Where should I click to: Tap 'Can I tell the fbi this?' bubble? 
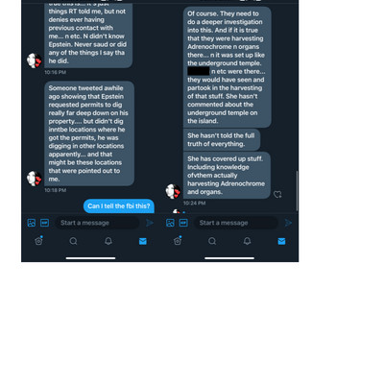tap(119, 206)
